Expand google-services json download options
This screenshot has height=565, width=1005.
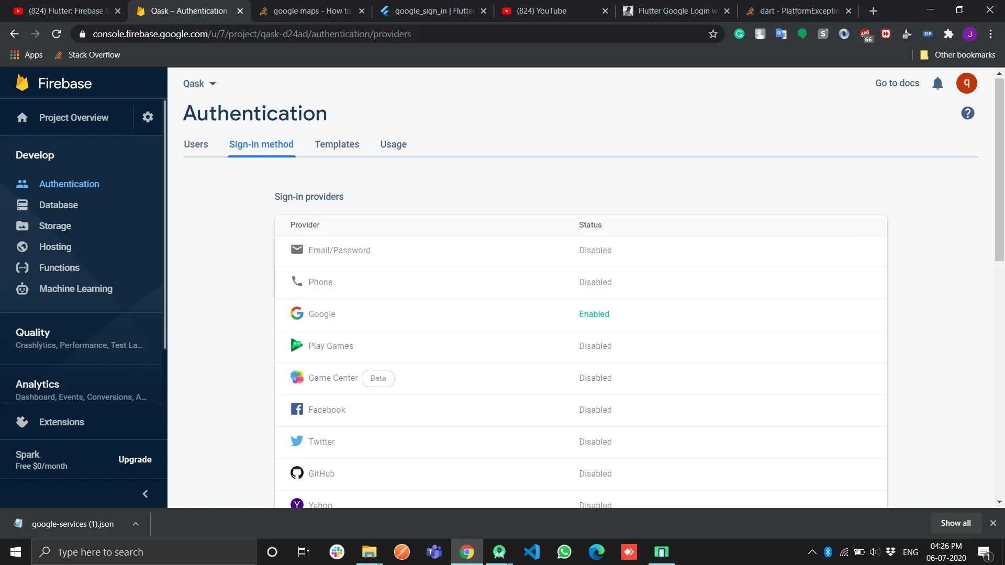point(136,524)
